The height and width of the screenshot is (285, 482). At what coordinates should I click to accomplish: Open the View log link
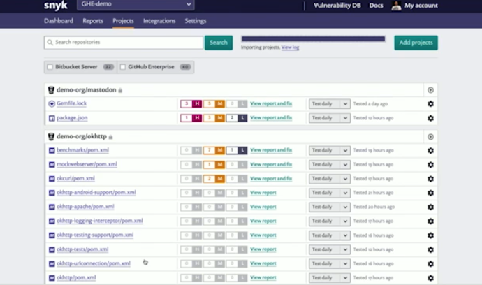coord(290,47)
